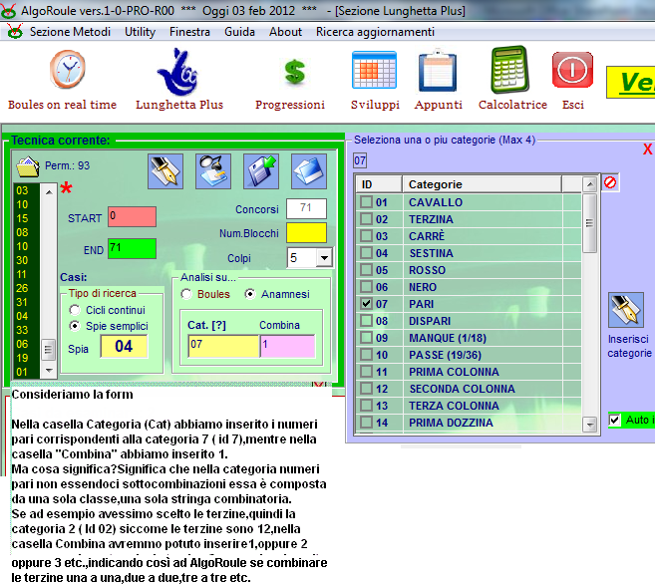The width and height of the screenshot is (655, 586).
Task: Click the AlgoRoule logo in menu bar
Action: point(15,32)
